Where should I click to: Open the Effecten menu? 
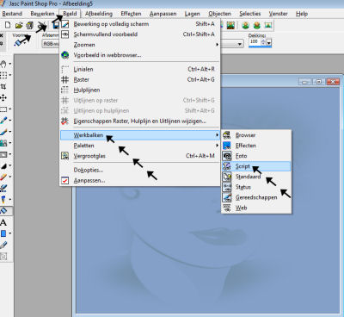131,14
